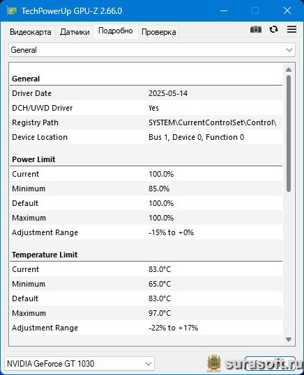This screenshot has width=304, height=375.
Task: Expand the General section dropdown
Action: 152,50
